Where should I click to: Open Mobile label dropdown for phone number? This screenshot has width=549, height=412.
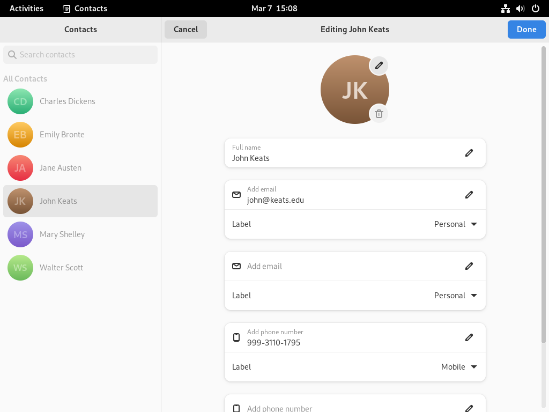click(x=459, y=367)
